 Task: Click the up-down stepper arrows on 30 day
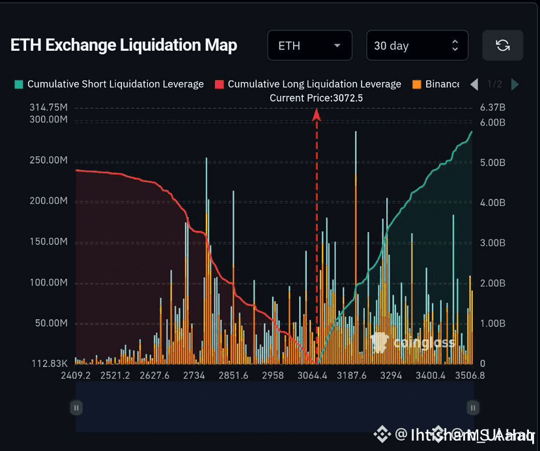(x=455, y=45)
